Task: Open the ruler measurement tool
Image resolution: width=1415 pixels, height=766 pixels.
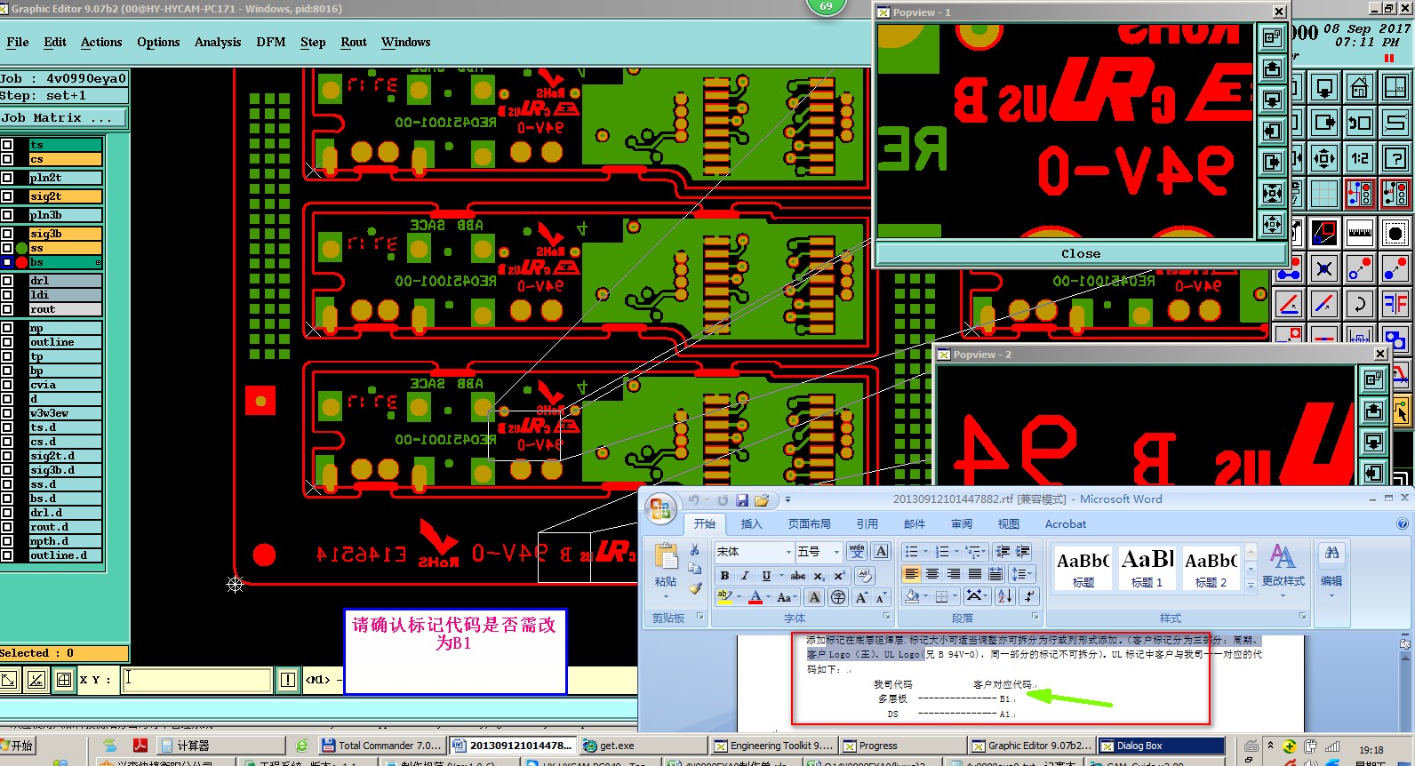Action: (x=1359, y=234)
